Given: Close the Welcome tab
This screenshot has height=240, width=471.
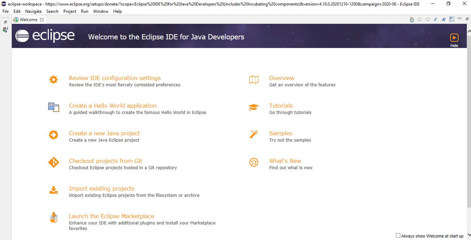Looking at the screenshot, I should pyautogui.click(x=42, y=20).
